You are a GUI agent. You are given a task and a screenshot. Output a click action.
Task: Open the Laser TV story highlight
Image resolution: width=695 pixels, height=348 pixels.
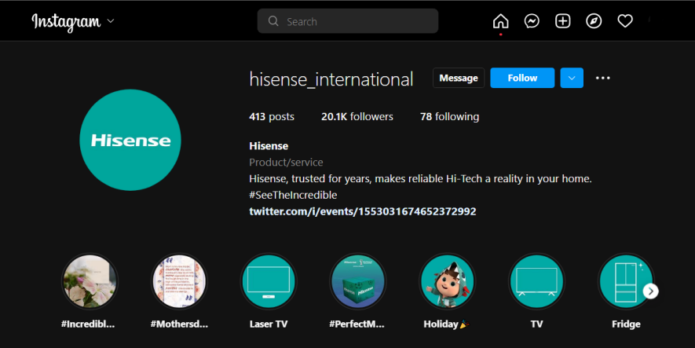[268, 281]
